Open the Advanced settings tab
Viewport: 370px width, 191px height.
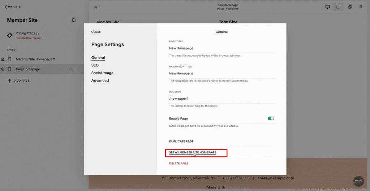(x=100, y=81)
